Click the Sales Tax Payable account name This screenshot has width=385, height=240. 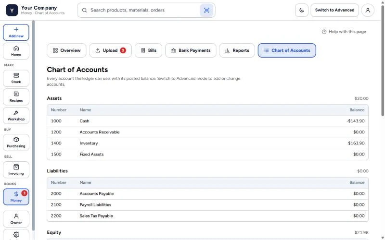pos(96,216)
